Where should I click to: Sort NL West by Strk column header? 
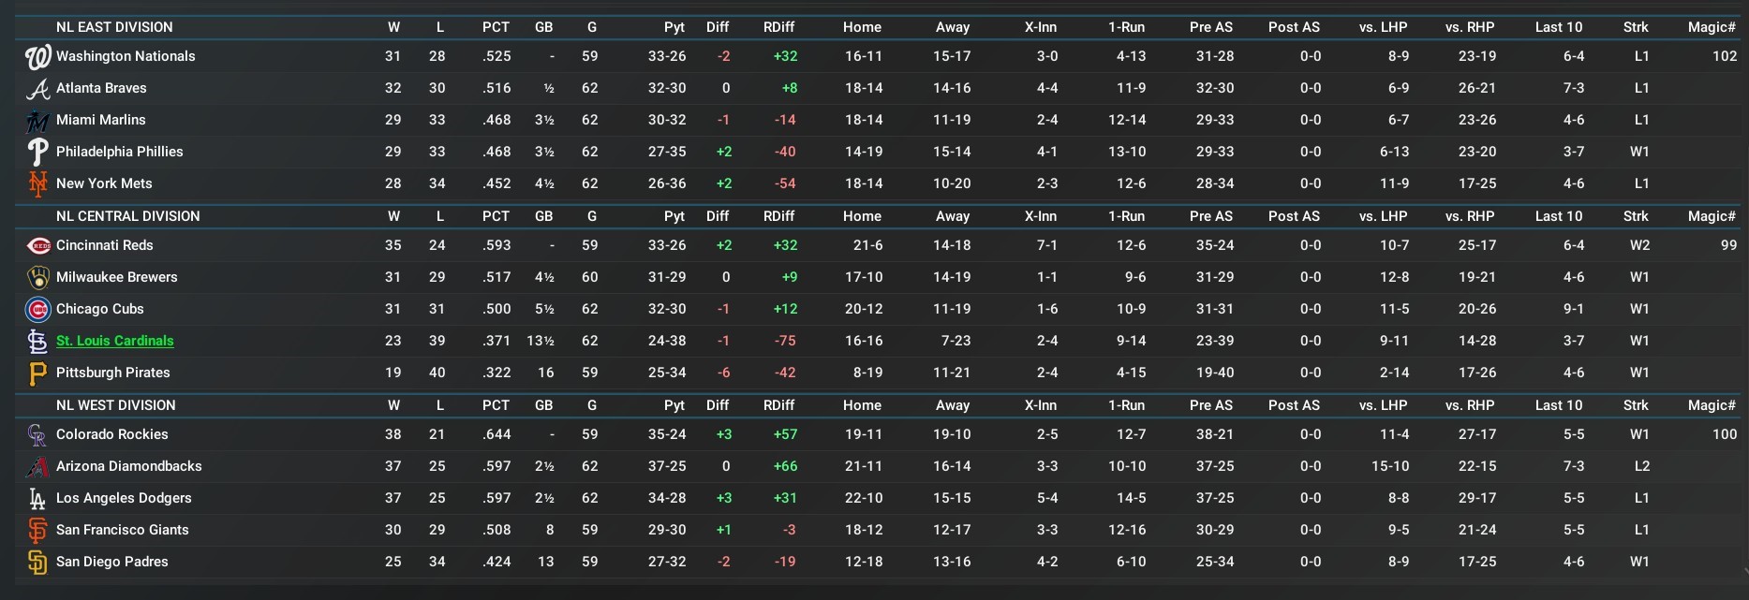(1636, 405)
